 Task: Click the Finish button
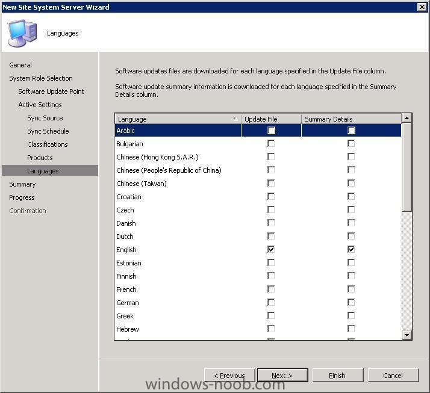coord(338,375)
